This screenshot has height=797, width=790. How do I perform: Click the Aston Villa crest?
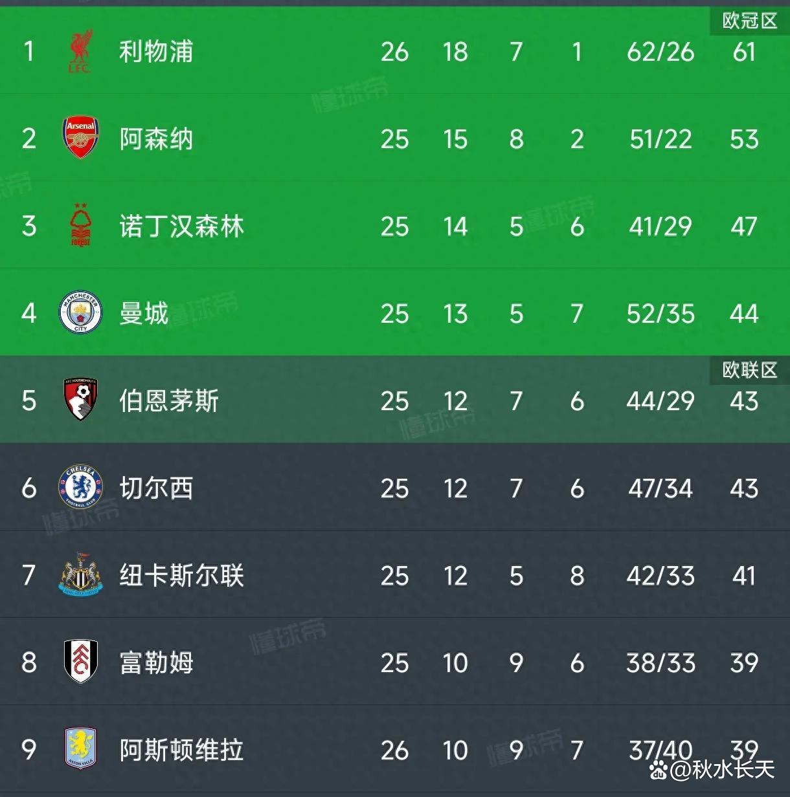[80, 748]
